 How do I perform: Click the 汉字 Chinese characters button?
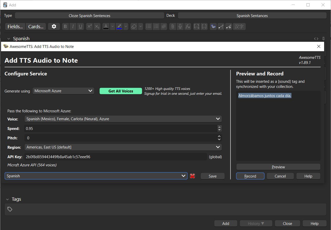pos(239,26)
